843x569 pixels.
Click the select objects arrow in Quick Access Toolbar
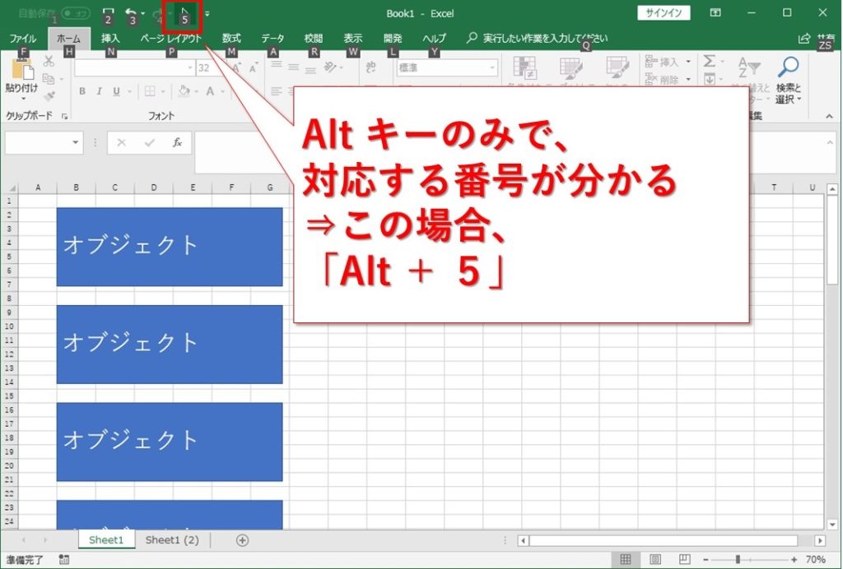[183, 12]
